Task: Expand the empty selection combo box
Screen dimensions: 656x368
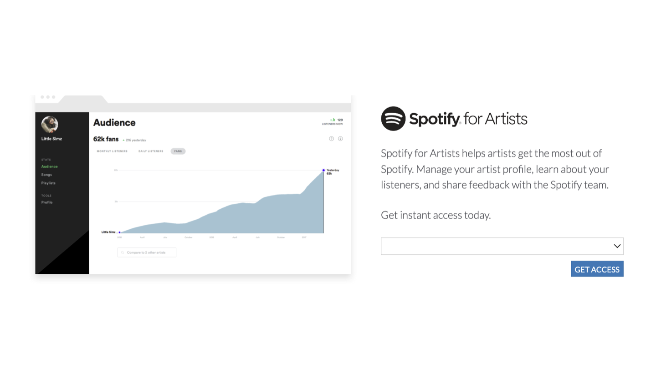Action: 497,246
